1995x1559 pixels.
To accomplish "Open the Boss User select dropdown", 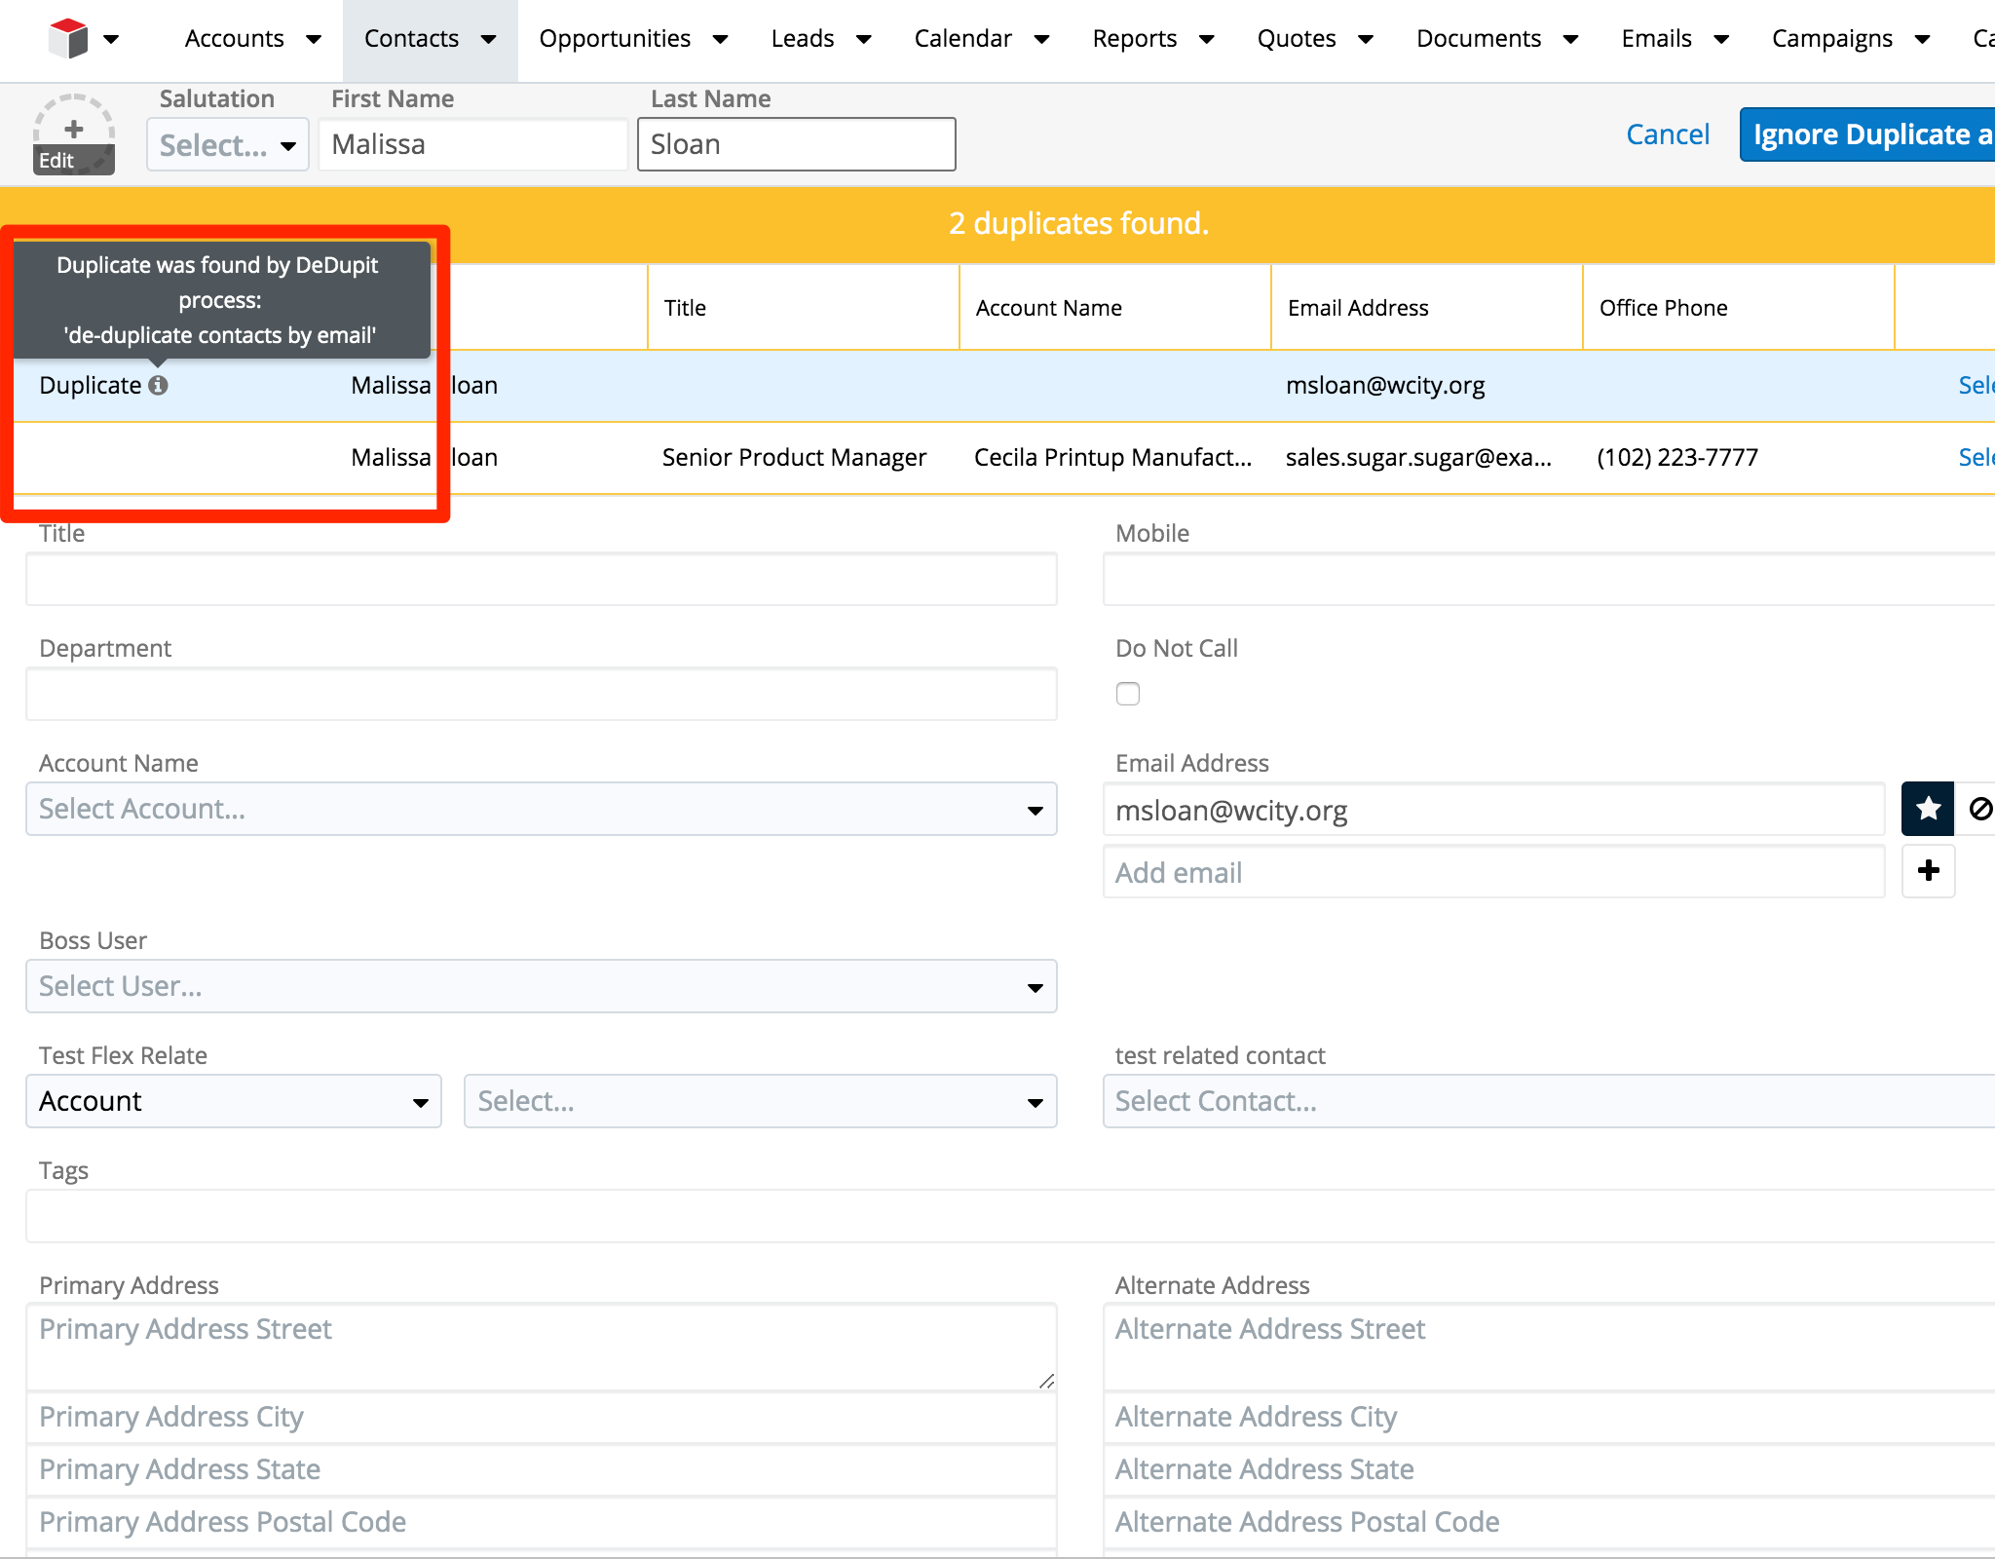I will pyautogui.click(x=541, y=986).
